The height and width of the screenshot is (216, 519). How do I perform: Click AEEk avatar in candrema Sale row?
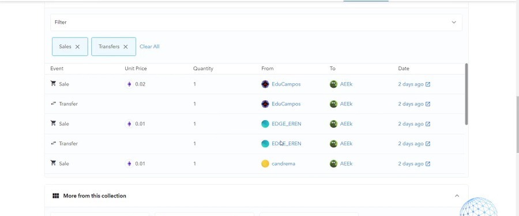(x=333, y=163)
